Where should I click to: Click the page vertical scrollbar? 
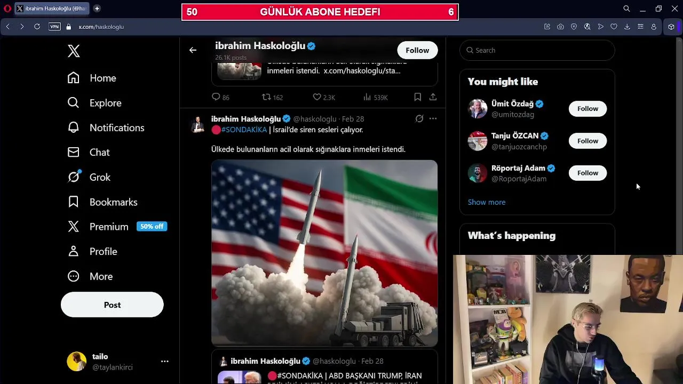679,145
